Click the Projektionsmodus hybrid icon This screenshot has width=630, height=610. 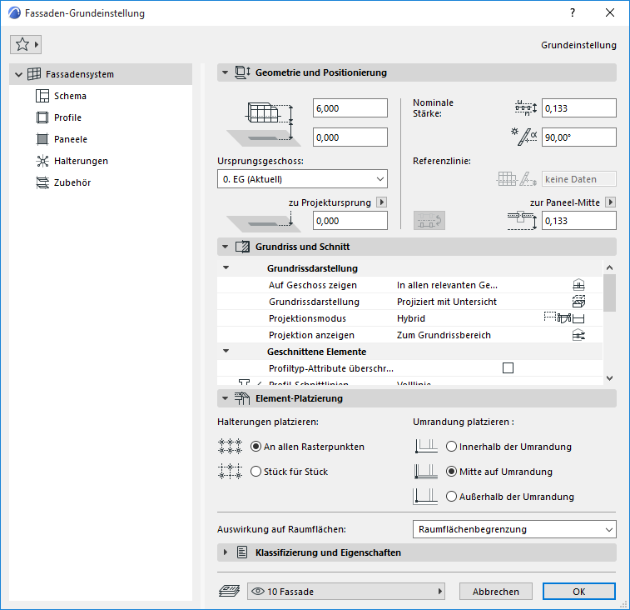pyautogui.click(x=564, y=317)
